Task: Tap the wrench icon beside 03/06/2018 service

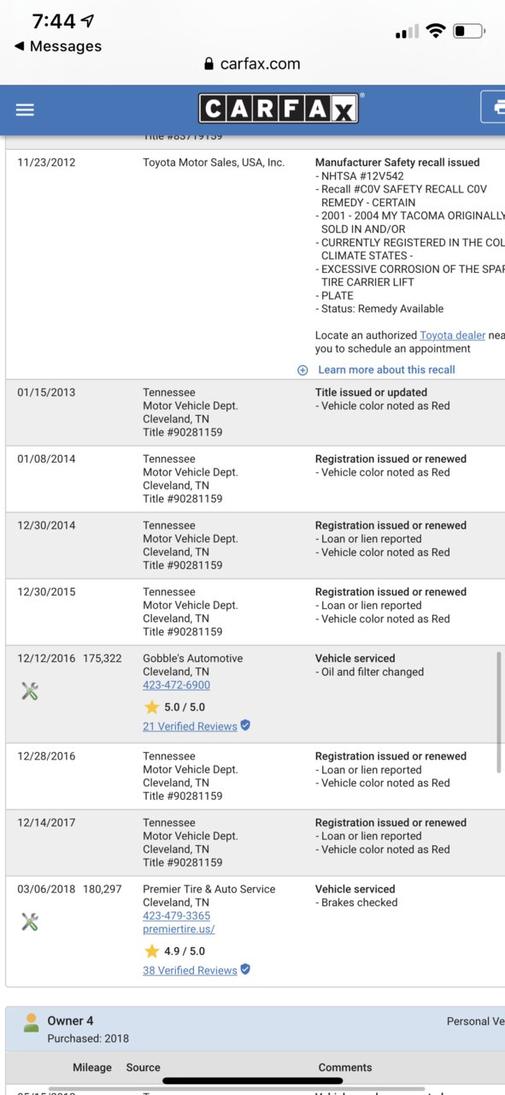Action: click(30, 921)
